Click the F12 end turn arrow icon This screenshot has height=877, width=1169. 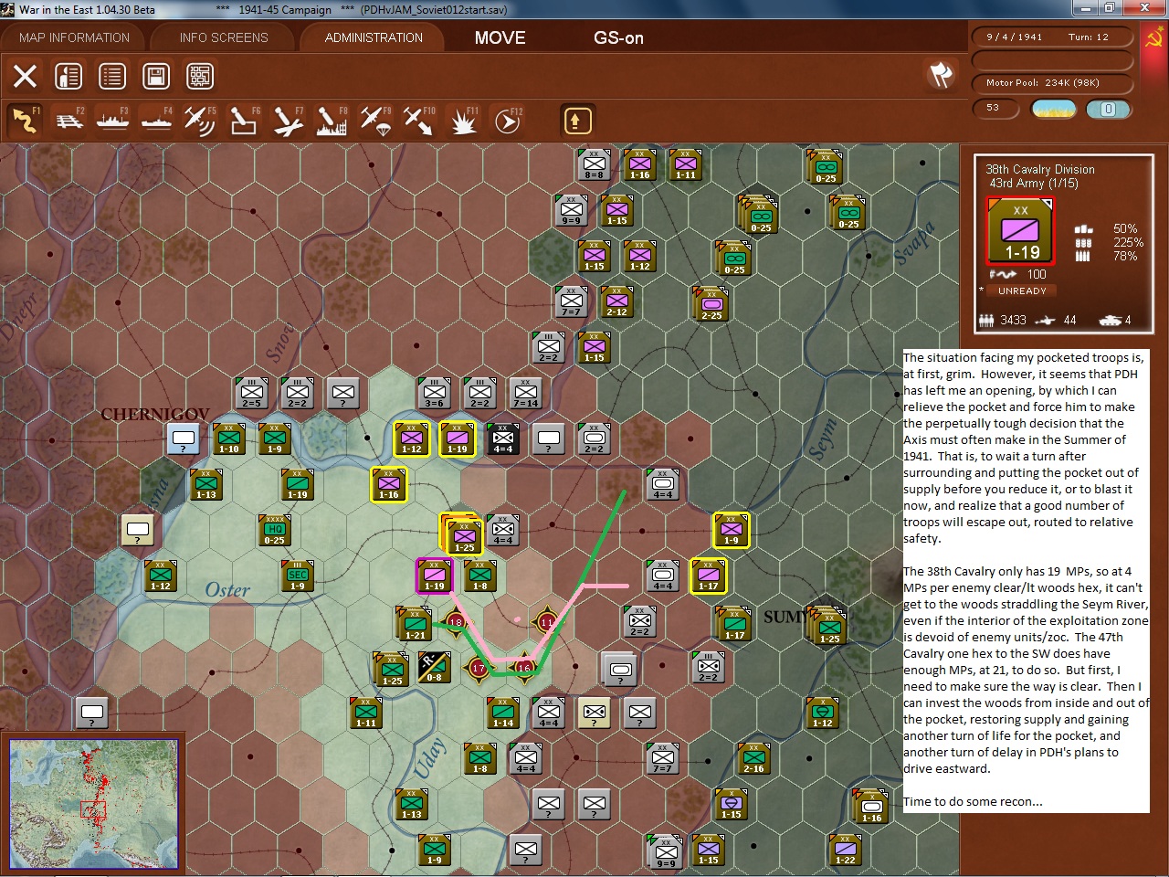coord(508,120)
